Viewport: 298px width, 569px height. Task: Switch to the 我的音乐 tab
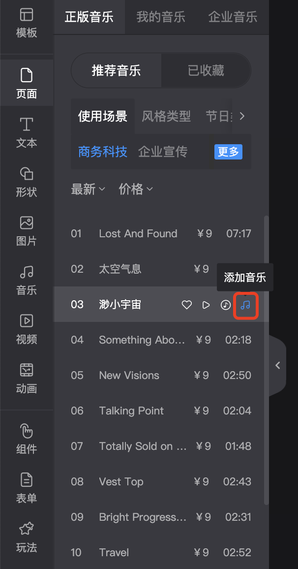pyautogui.click(x=161, y=17)
